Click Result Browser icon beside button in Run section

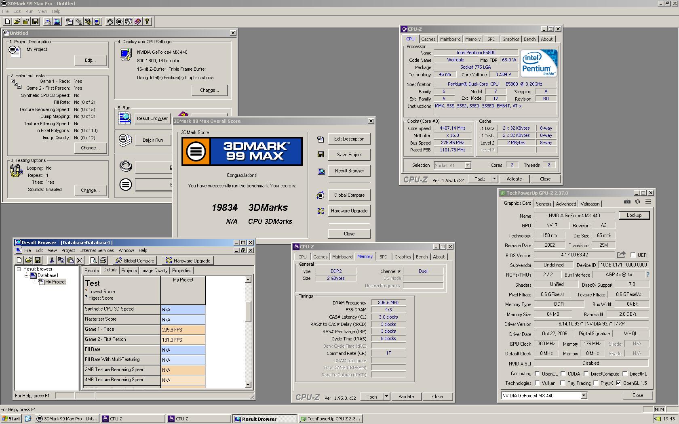click(124, 118)
